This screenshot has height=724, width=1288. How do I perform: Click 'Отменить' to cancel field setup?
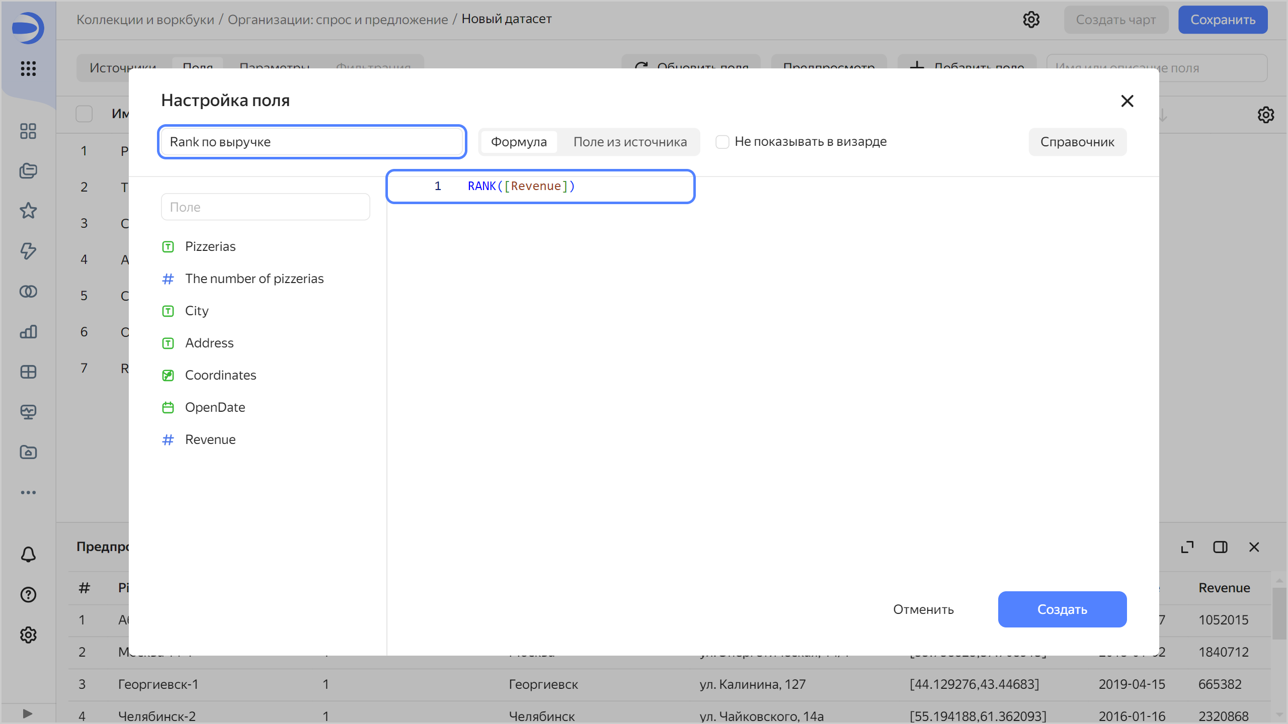click(923, 609)
